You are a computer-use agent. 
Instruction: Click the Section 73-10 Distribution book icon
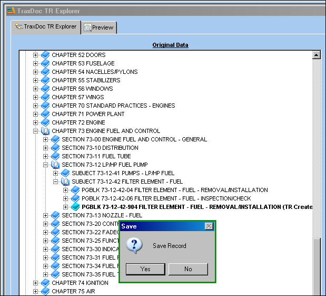tap(55, 148)
